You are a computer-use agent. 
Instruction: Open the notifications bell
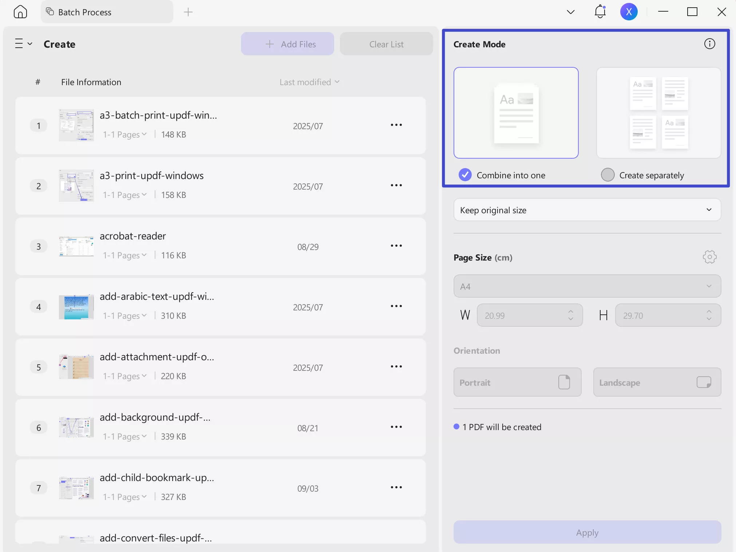pos(600,11)
